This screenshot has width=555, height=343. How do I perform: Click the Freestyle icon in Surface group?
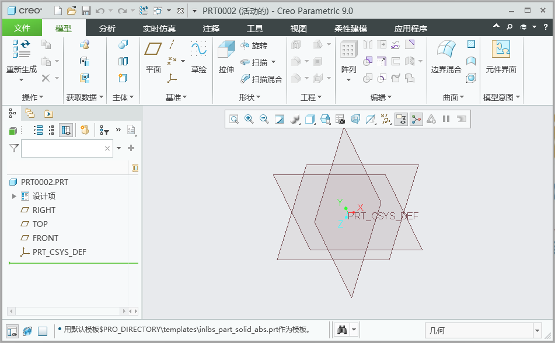click(x=471, y=78)
